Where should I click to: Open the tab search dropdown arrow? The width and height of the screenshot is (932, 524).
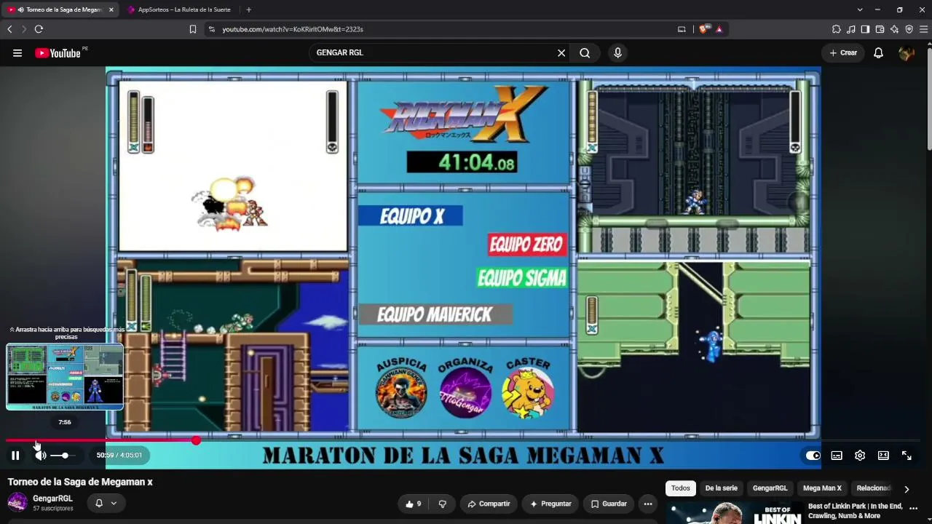[x=860, y=9]
